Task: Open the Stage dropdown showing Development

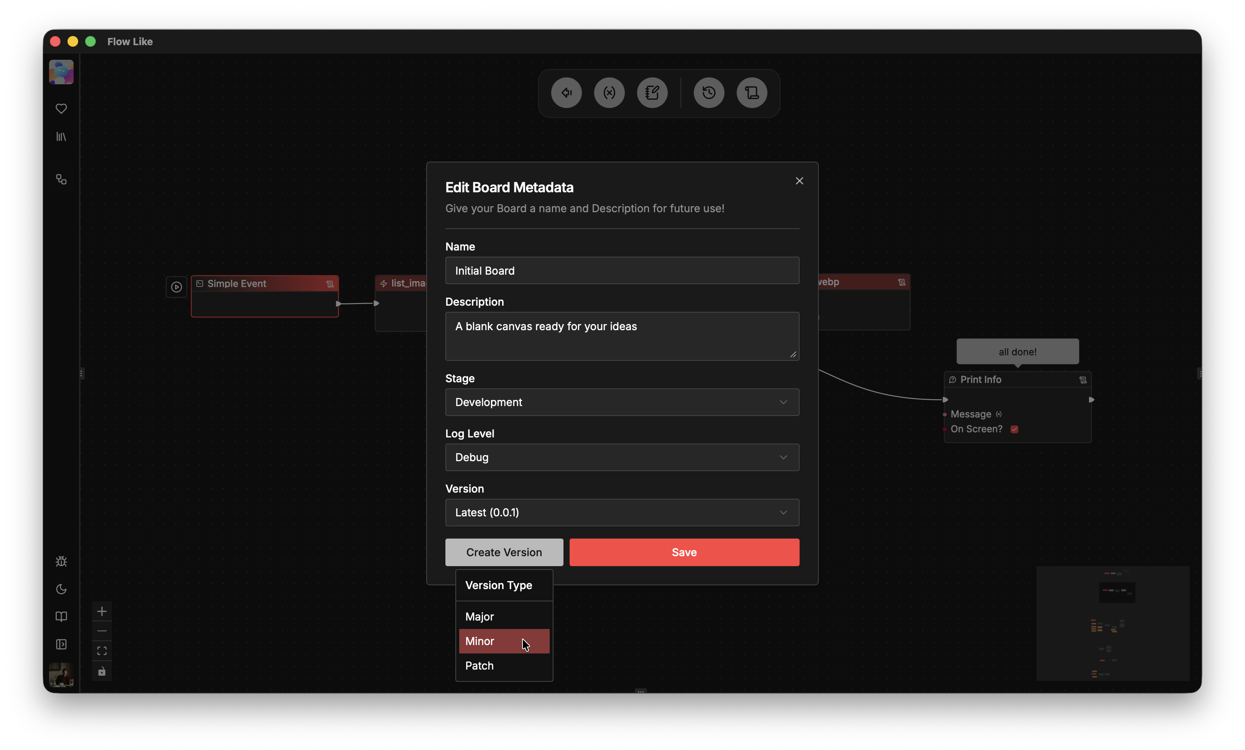Action: point(622,402)
